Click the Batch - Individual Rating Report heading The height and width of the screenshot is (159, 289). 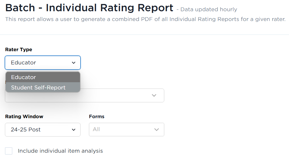coord(89,8)
